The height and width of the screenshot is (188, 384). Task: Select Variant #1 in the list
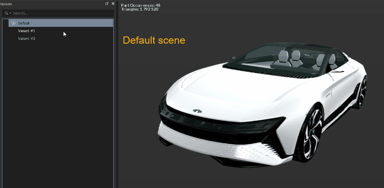pyautogui.click(x=26, y=31)
